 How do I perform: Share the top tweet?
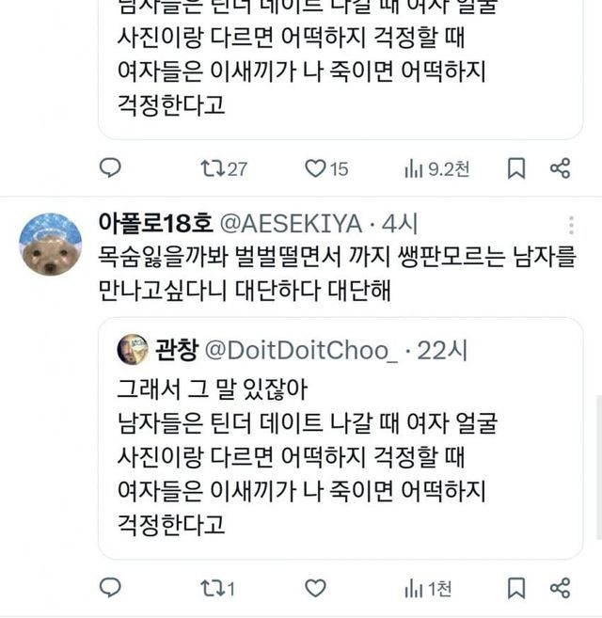[560, 168]
